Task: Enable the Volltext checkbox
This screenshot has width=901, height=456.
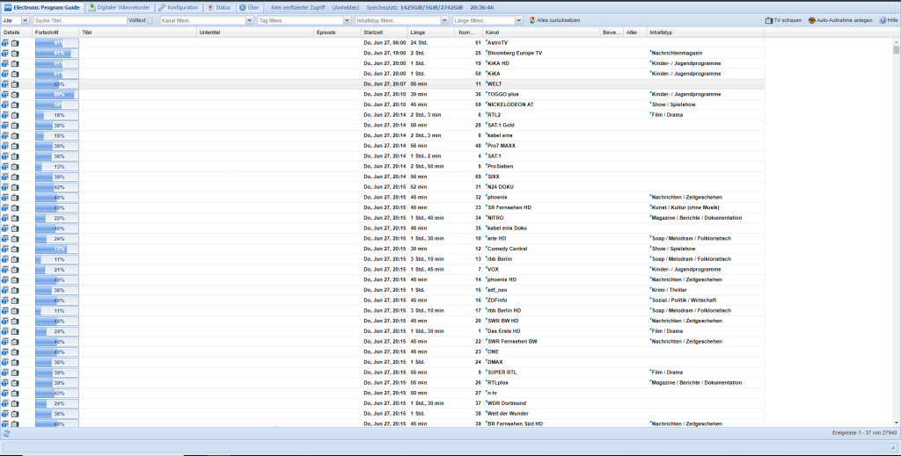Action: coord(150,20)
